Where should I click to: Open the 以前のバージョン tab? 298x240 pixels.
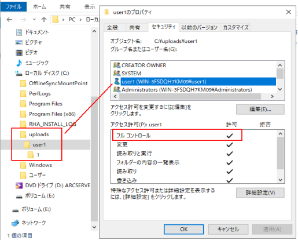200,27
